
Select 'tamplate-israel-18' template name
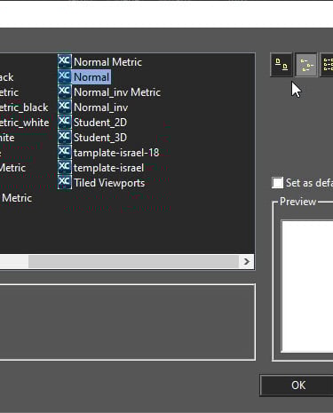116,153
